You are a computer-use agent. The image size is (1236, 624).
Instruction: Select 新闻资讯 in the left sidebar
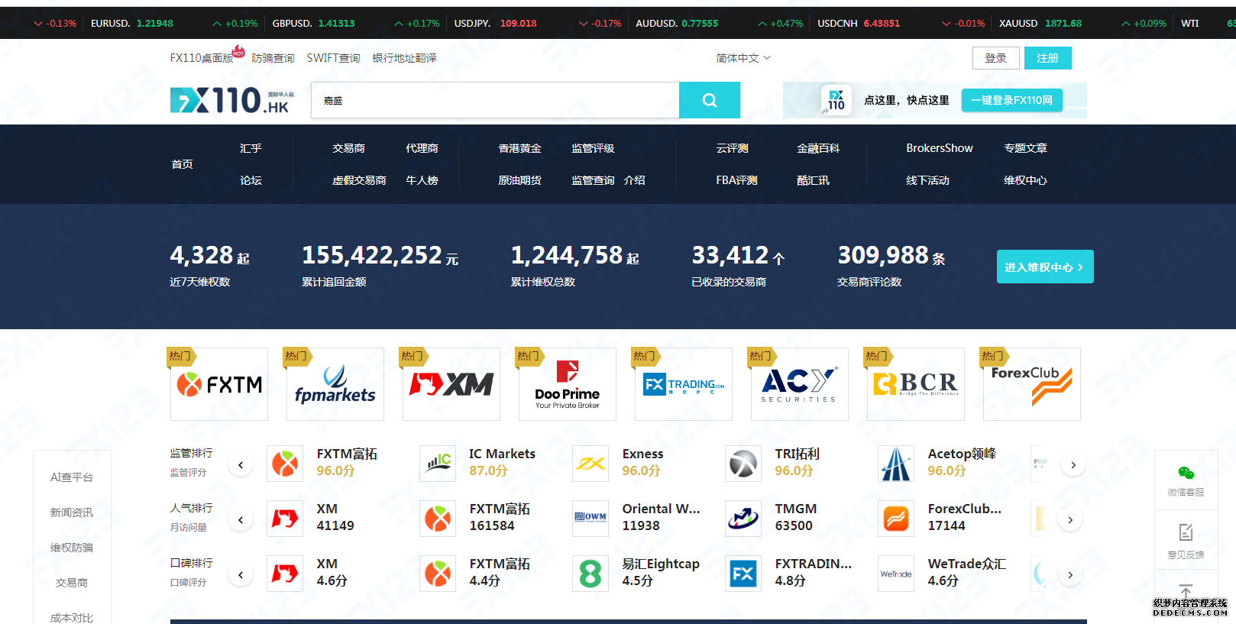[x=72, y=512]
